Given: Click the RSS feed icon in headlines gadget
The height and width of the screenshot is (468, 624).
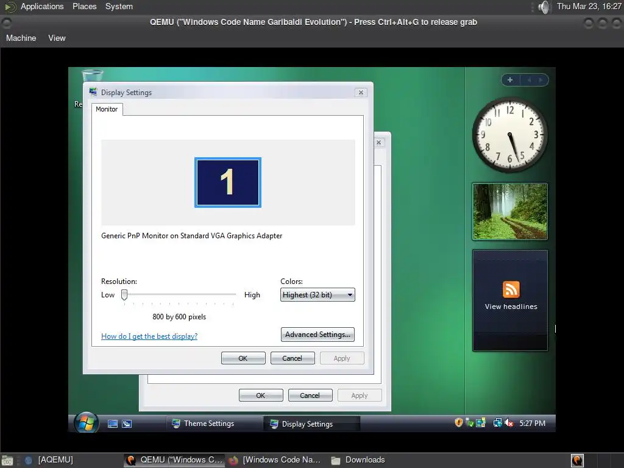Looking at the screenshot, I should click(511, 289).
